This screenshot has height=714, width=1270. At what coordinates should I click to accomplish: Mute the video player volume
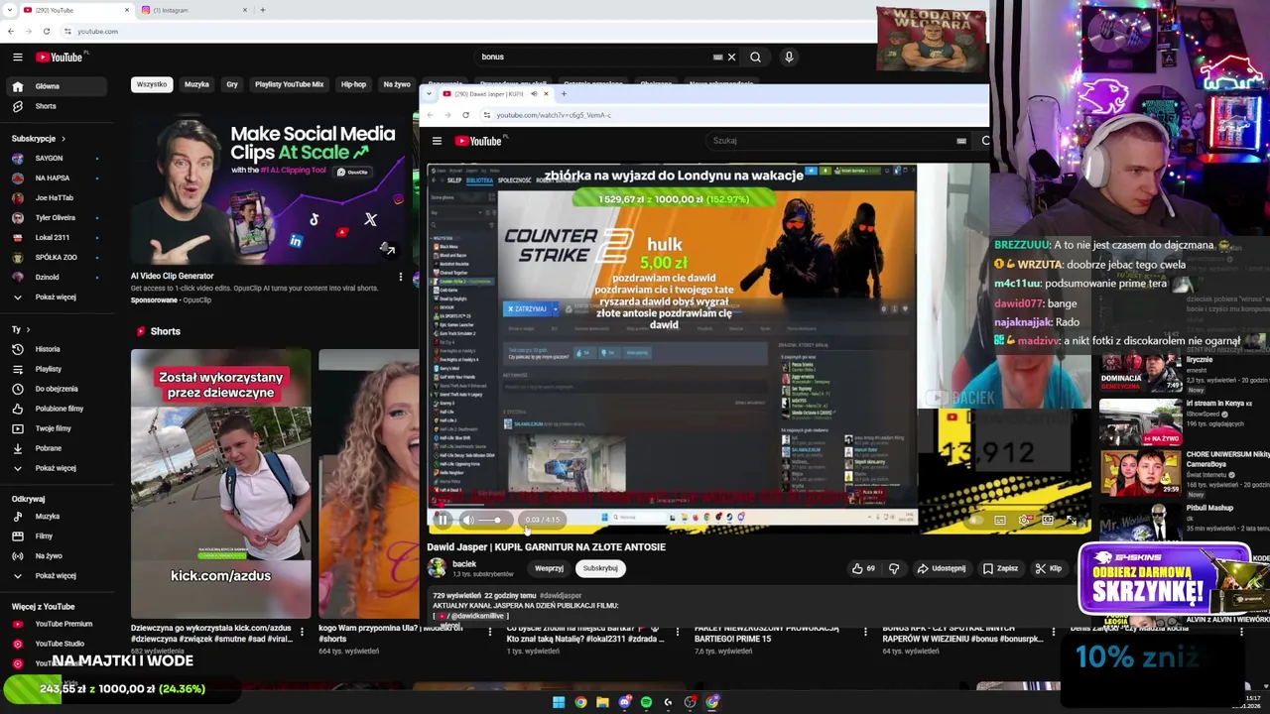pyautogui.click(x=467, y=520)
